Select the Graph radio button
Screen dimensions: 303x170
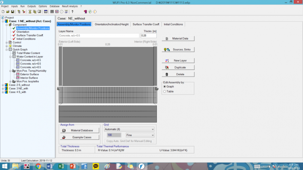tap(164, 86)
